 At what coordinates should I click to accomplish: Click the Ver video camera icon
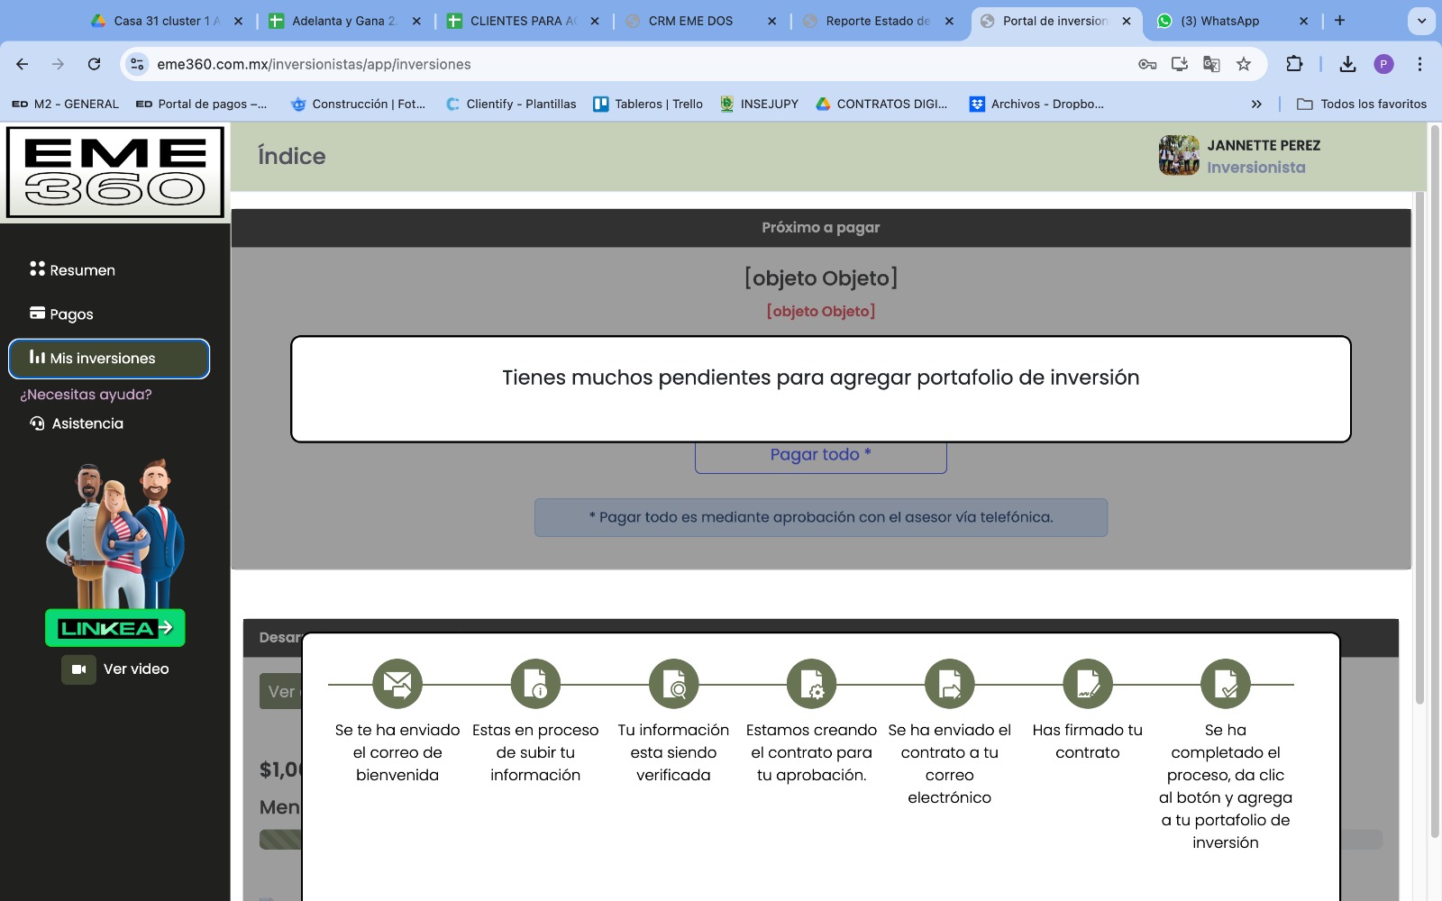78,669
